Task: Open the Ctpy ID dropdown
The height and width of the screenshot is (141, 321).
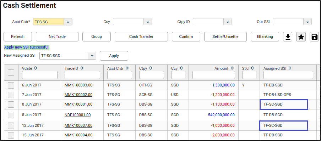Action: [228, 22]
